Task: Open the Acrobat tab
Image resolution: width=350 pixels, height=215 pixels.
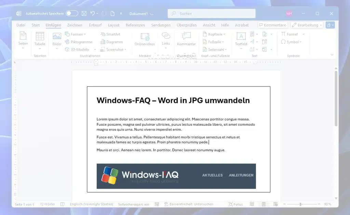Action: tap(242, 25)
